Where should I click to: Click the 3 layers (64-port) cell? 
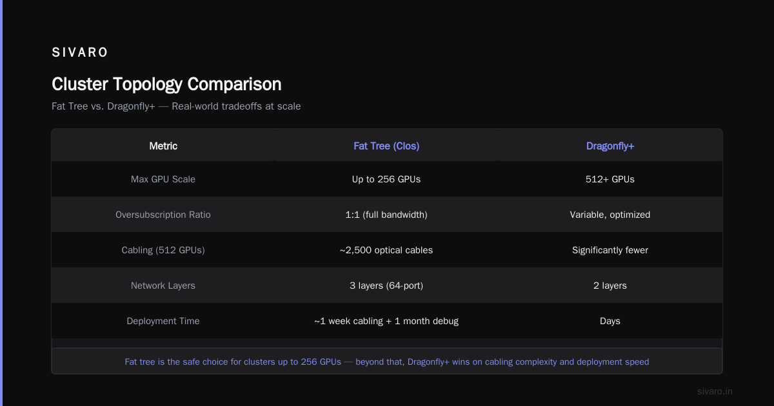(x=386, y=285)
